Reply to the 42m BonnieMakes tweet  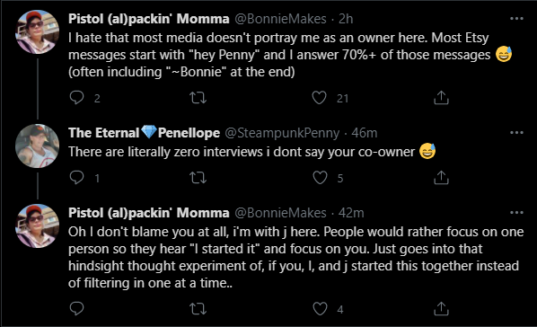[x=76, y=309]
